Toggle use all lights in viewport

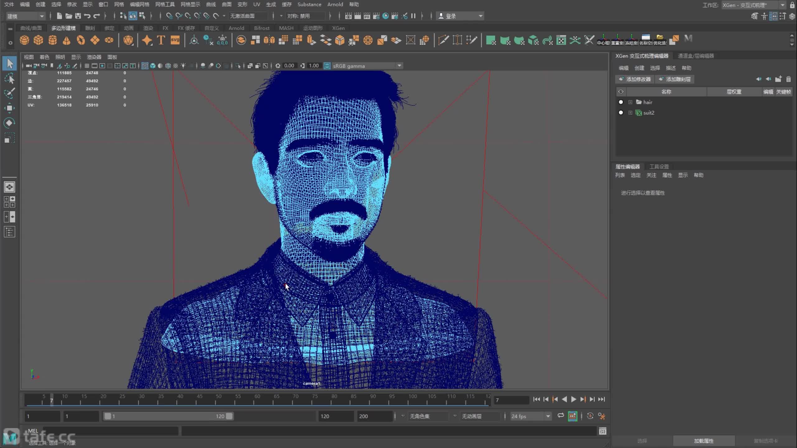point(183,66)
